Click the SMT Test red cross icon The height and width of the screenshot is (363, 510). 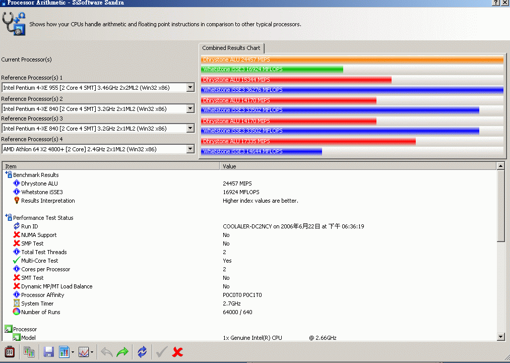tap(17, 277)
